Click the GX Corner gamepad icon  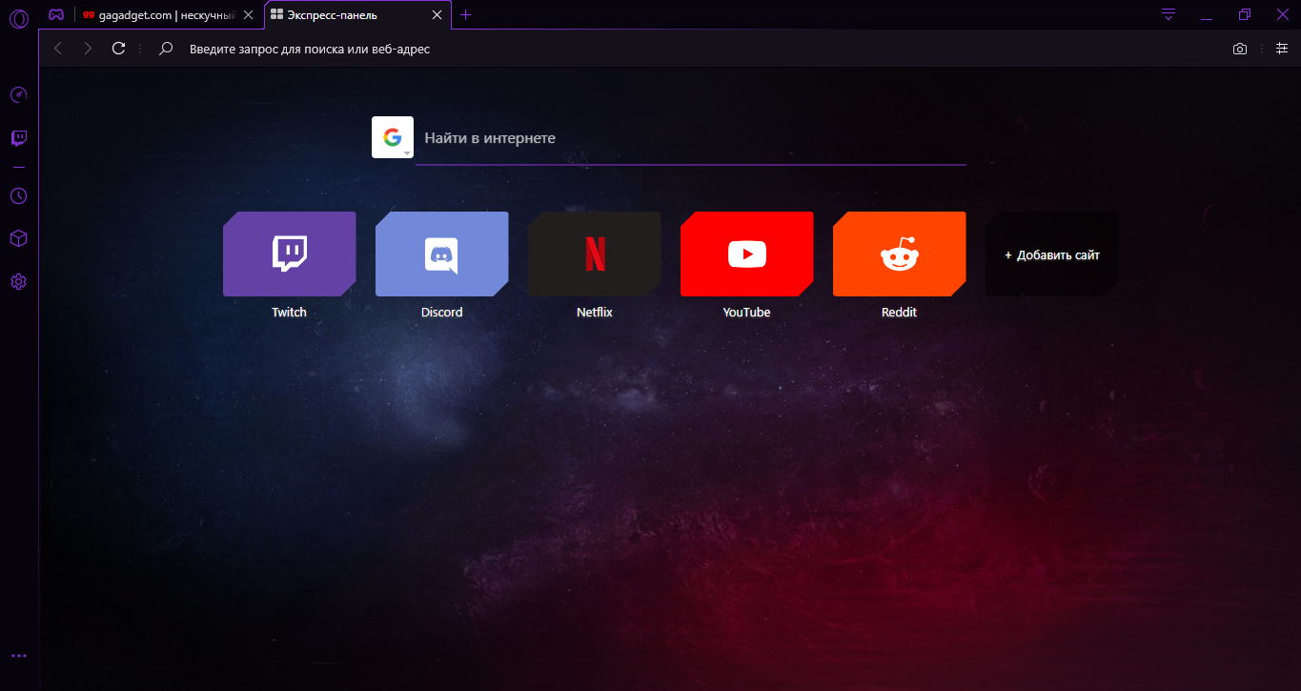57,15
